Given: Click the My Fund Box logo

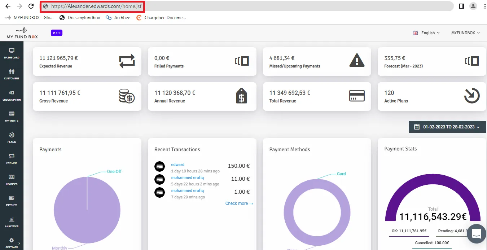Looking at the screenshot, I should click(x=22, y=33).
